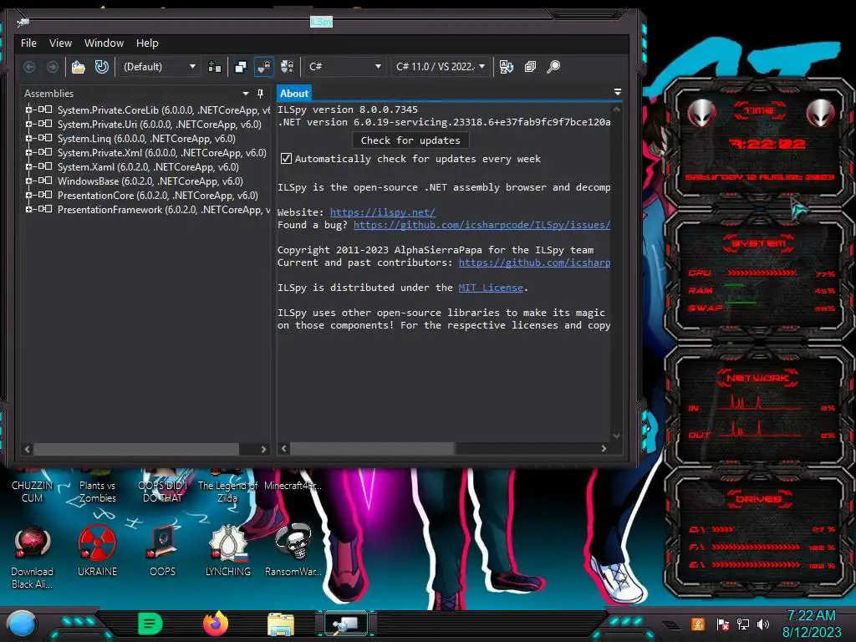Toggle Show public, private and internal types
This screenshot has width=856, height=642.
coord(263,67)
